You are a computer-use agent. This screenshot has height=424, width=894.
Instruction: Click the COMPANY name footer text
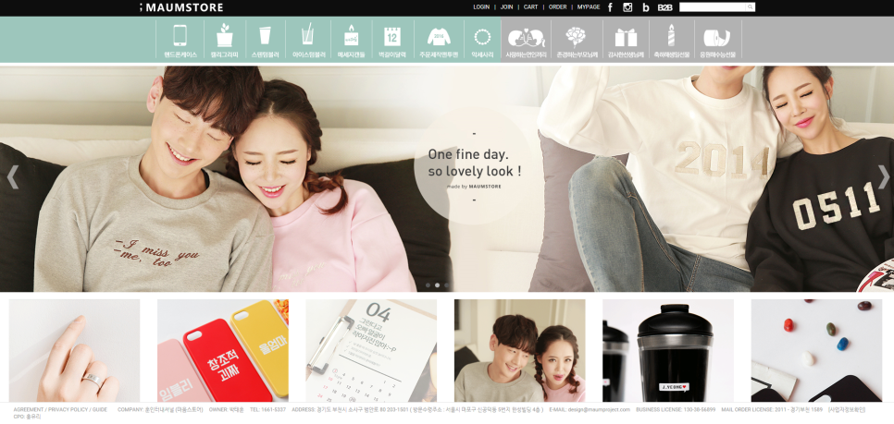click(x=160, y=410)
